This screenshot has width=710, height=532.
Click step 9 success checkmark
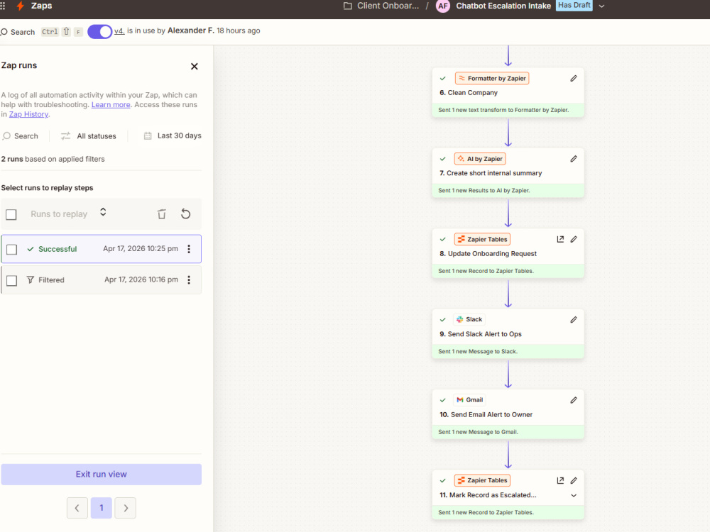pyautogui.click(x=443, y=319)
